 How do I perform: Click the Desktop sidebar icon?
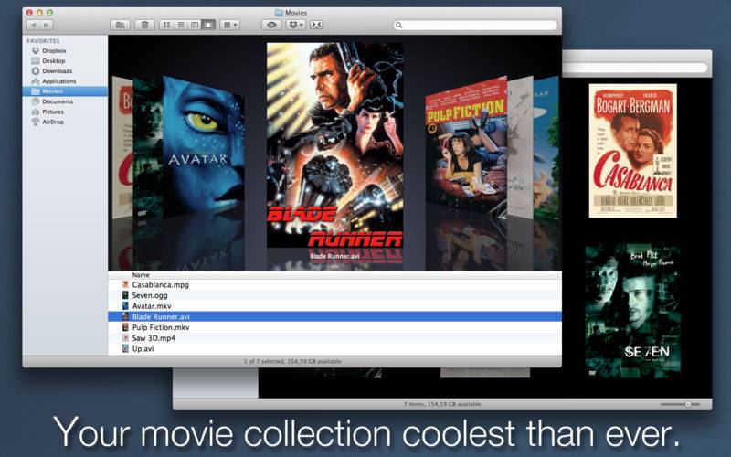(x=36, y=61)
